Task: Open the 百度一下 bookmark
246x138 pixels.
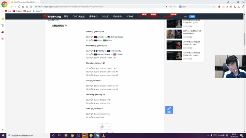Action: [37, 11]
